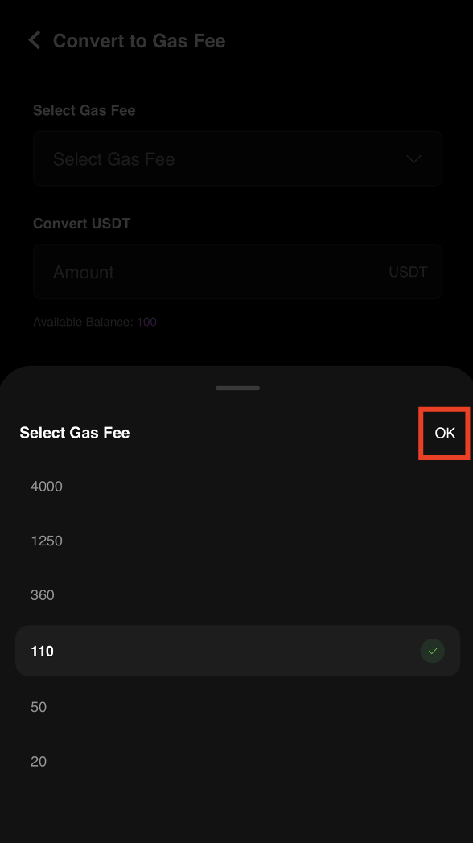
Task: Tap the Convert USDT section label
Action: pos(81,224)
